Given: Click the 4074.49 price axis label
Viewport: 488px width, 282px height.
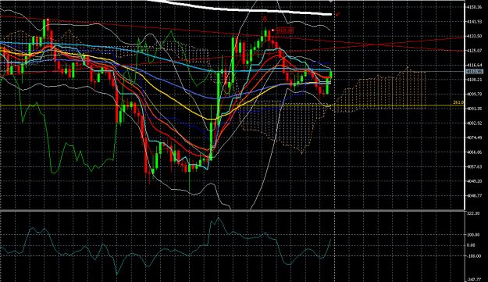Looking at the screenshot, I should point(474,137).
